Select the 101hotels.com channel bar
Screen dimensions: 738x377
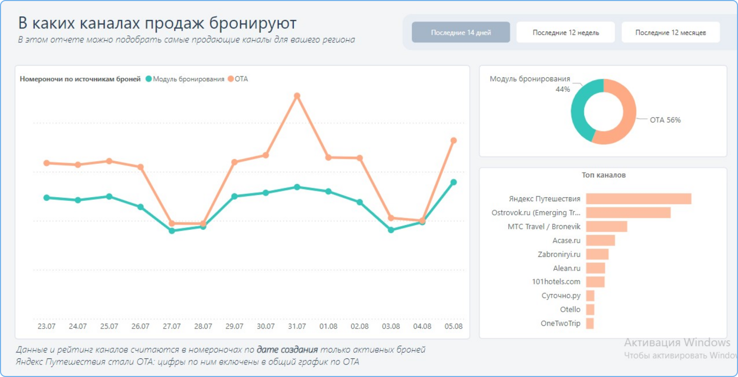pos(595,282)
